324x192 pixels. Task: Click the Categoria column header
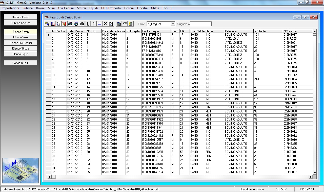(x=239, y=31)
